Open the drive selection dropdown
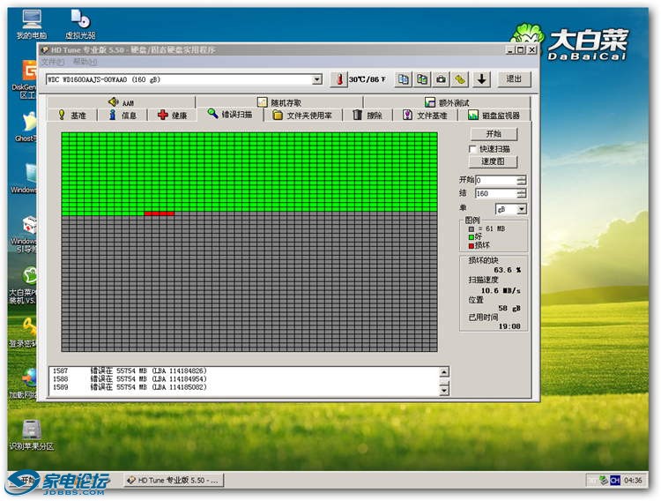The height and width of the screenshot is (501, 661). coord(317,79)
